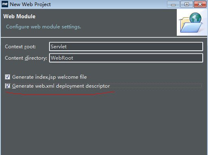Click 'Generate web.xml deployment descriptor' label text

coord(61,86)
